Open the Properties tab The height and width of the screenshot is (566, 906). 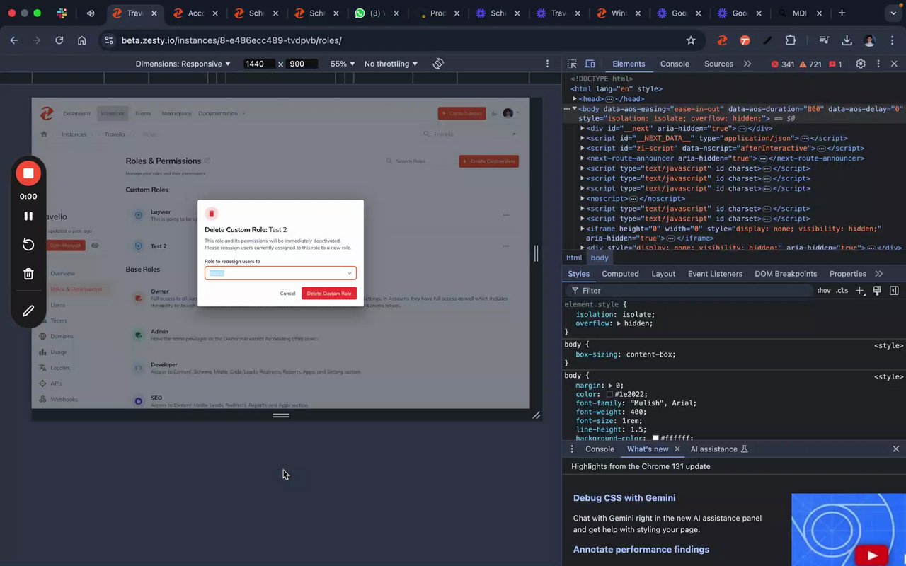coord(848,274)
